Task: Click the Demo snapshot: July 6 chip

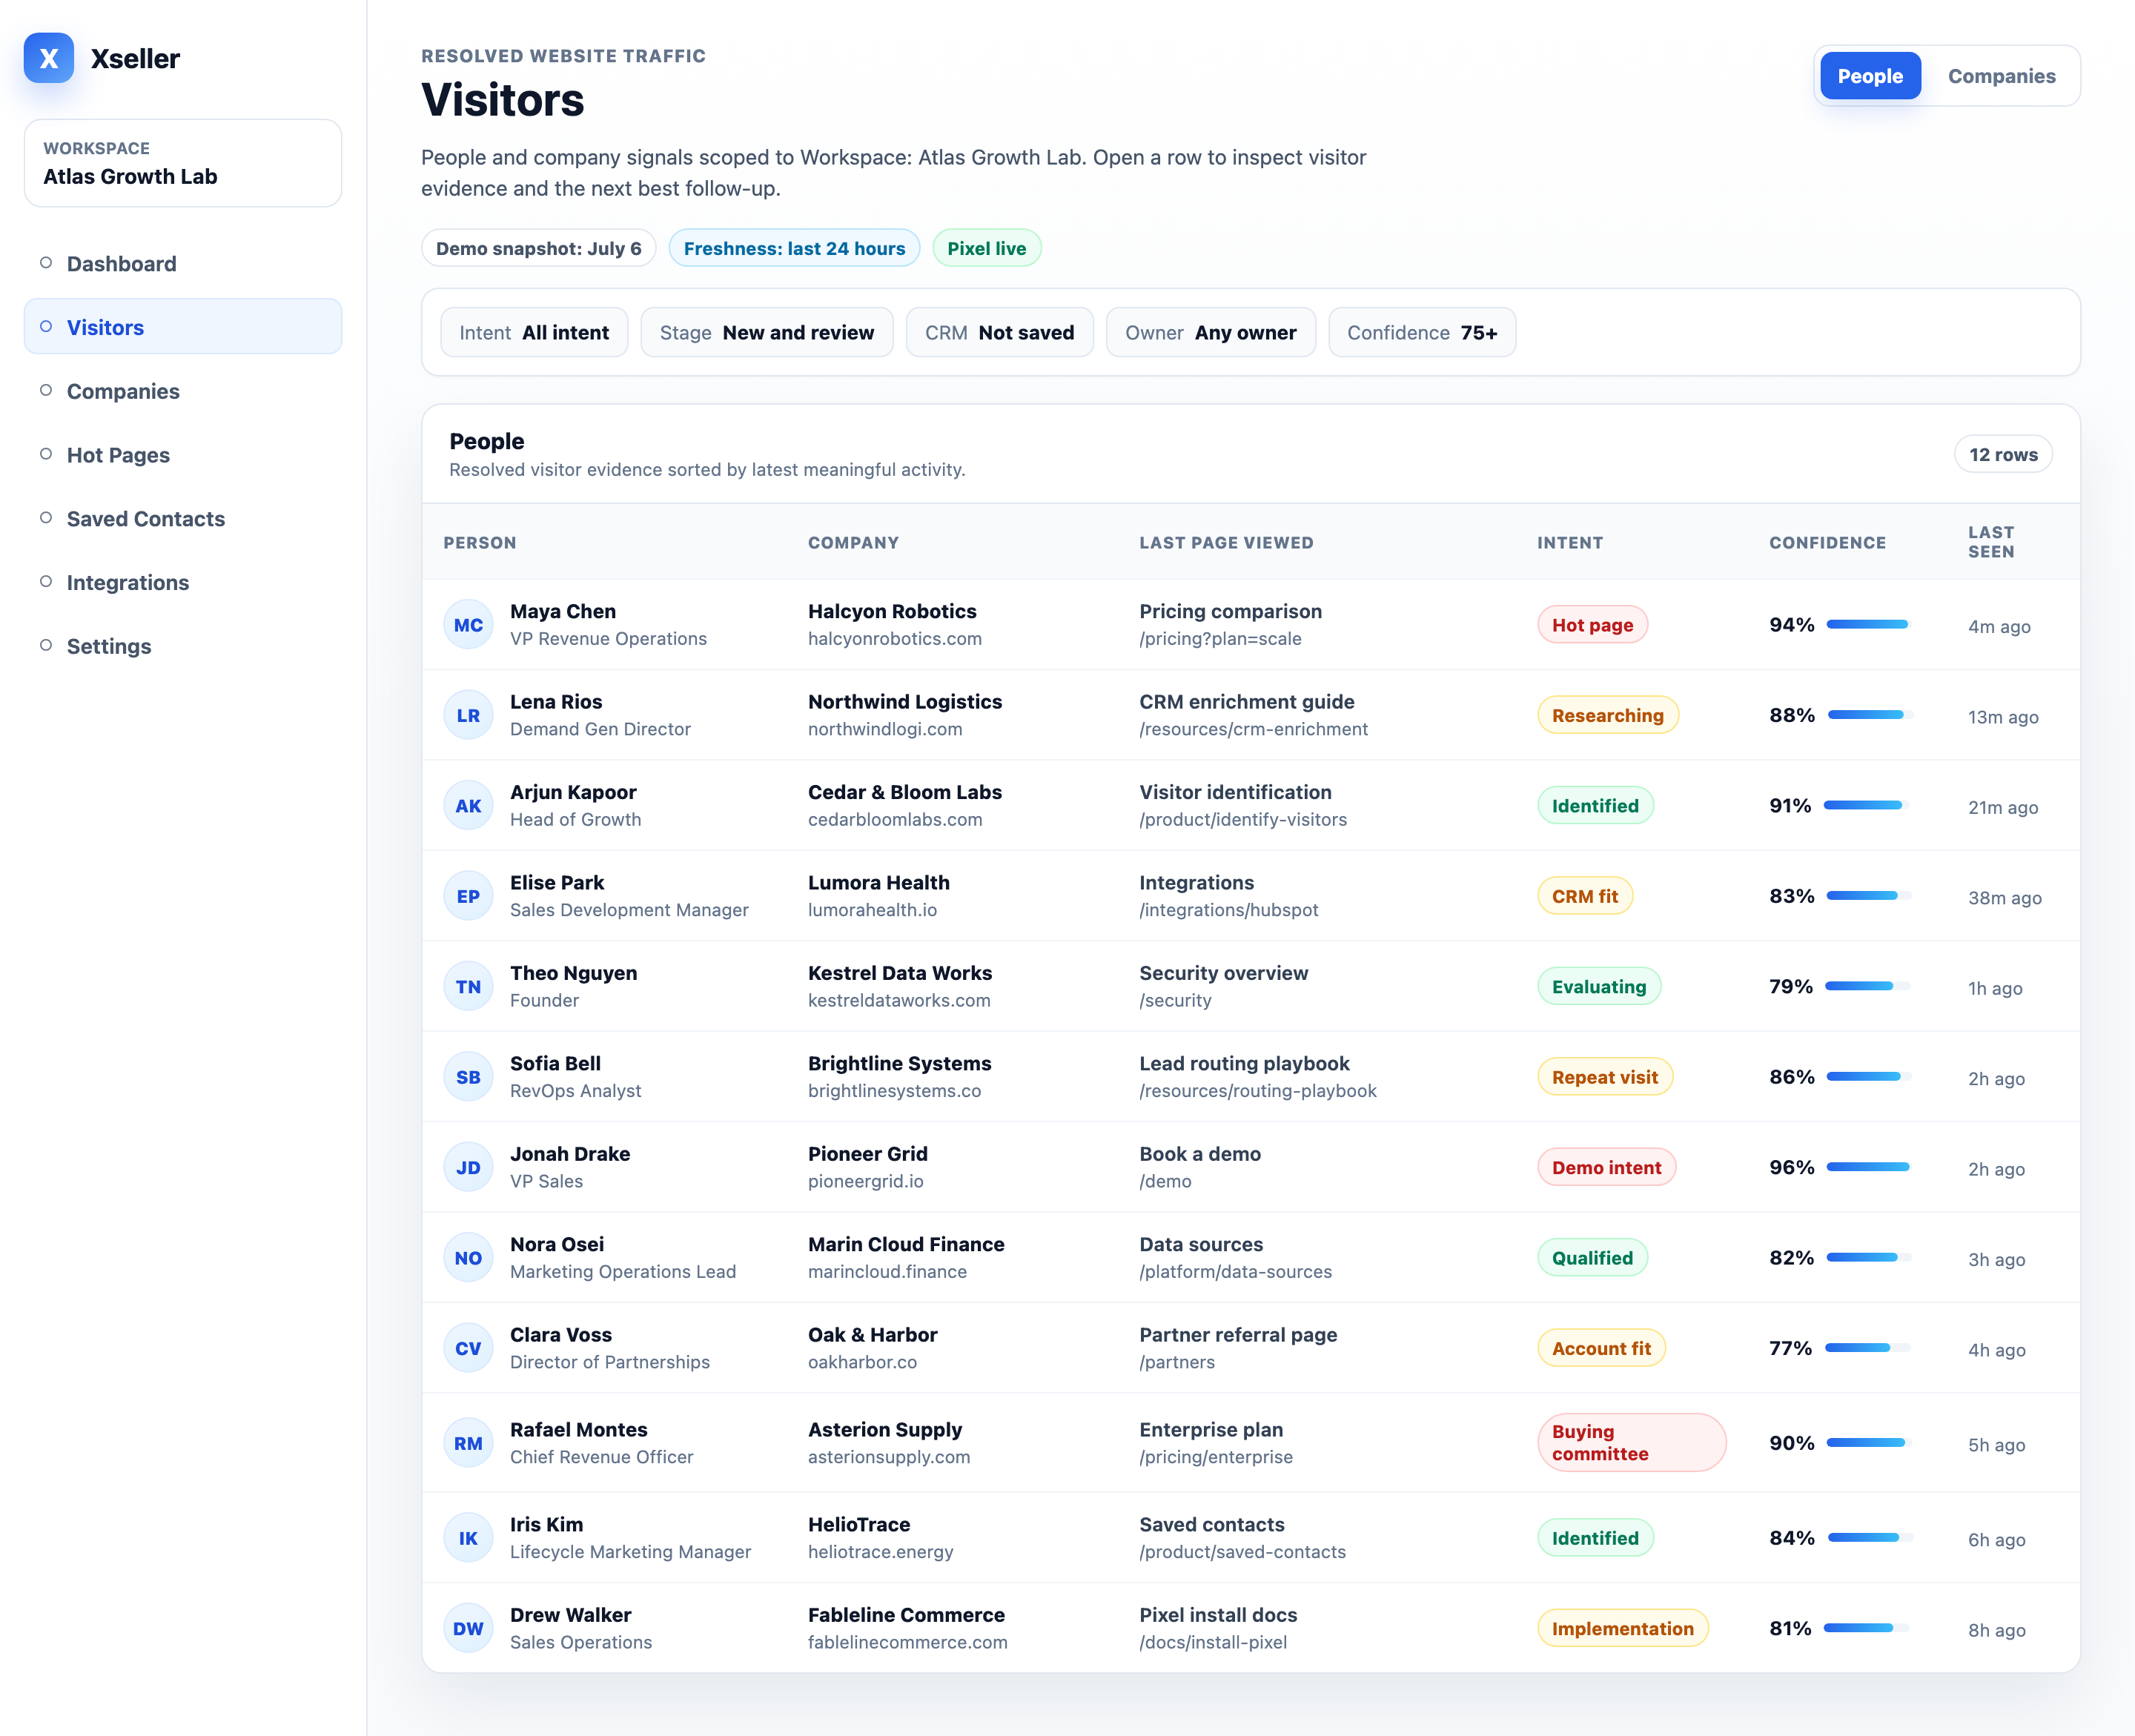Action: click(x=538, y=248)
